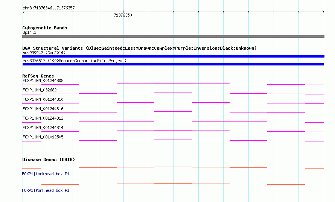Click the left arrow of the coordinate ruler
The height and width of the screenshot is (202, 335).
[23, 12]
